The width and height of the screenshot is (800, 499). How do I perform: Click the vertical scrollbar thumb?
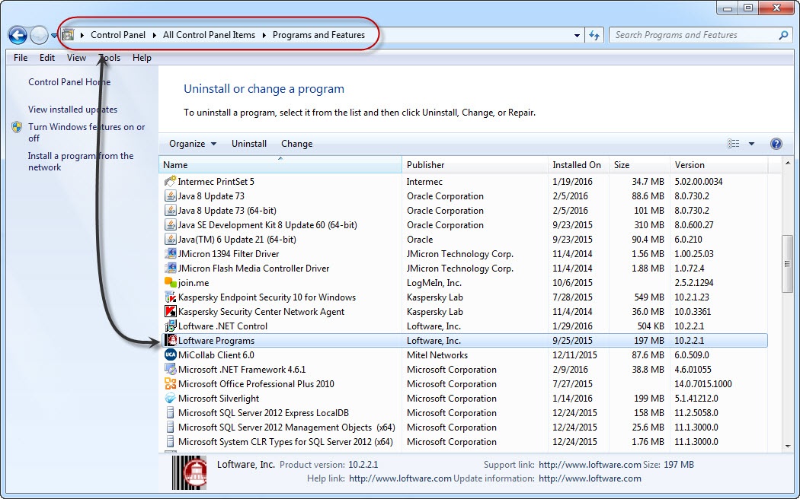(x=788, y=264)
